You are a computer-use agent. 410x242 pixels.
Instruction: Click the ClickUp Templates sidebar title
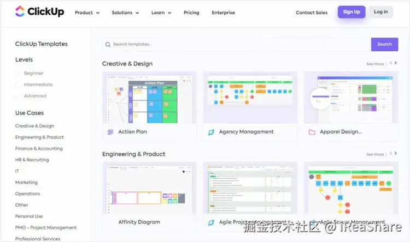pos(42,44)
